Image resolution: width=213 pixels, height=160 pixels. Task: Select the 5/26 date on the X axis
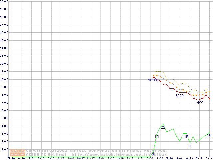coord(11,159)
